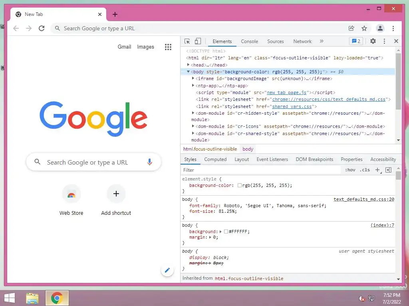The height and width of the screenshot is (306, 409).
Task: Show more DevTools tabs via chevron
Action: tap(322, 41)
